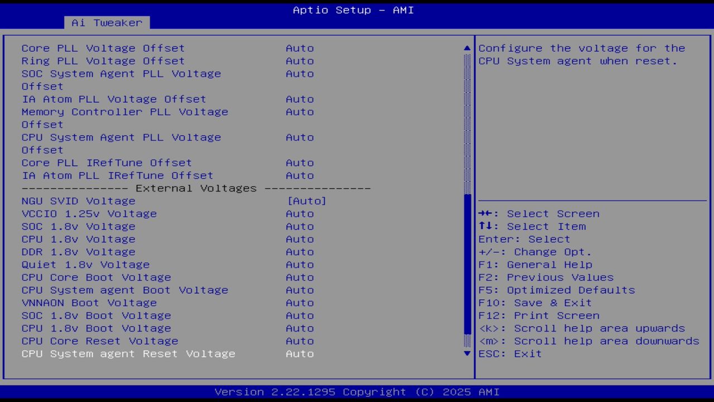Open the Core PLL Voltage Offset setting
Screen dimensions: 714x402
[103, 48]
